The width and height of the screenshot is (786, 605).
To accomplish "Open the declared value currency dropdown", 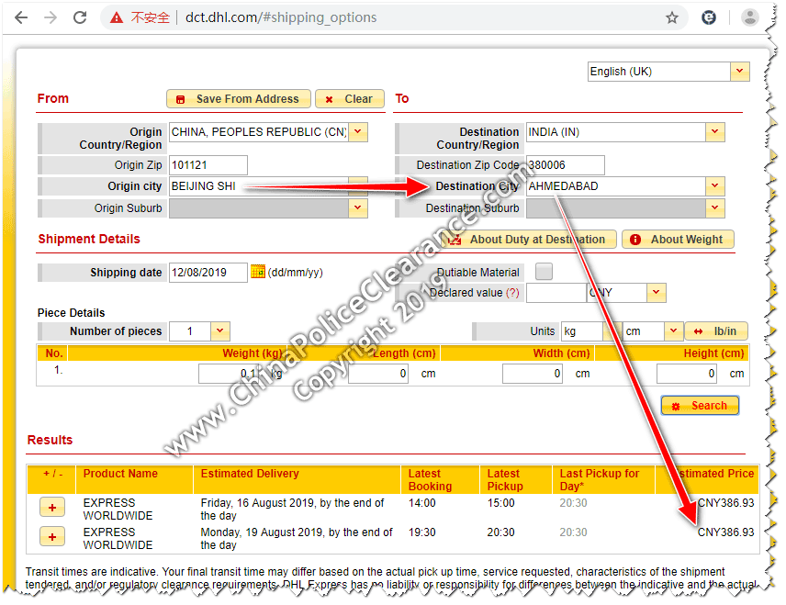I will [657, 293].
